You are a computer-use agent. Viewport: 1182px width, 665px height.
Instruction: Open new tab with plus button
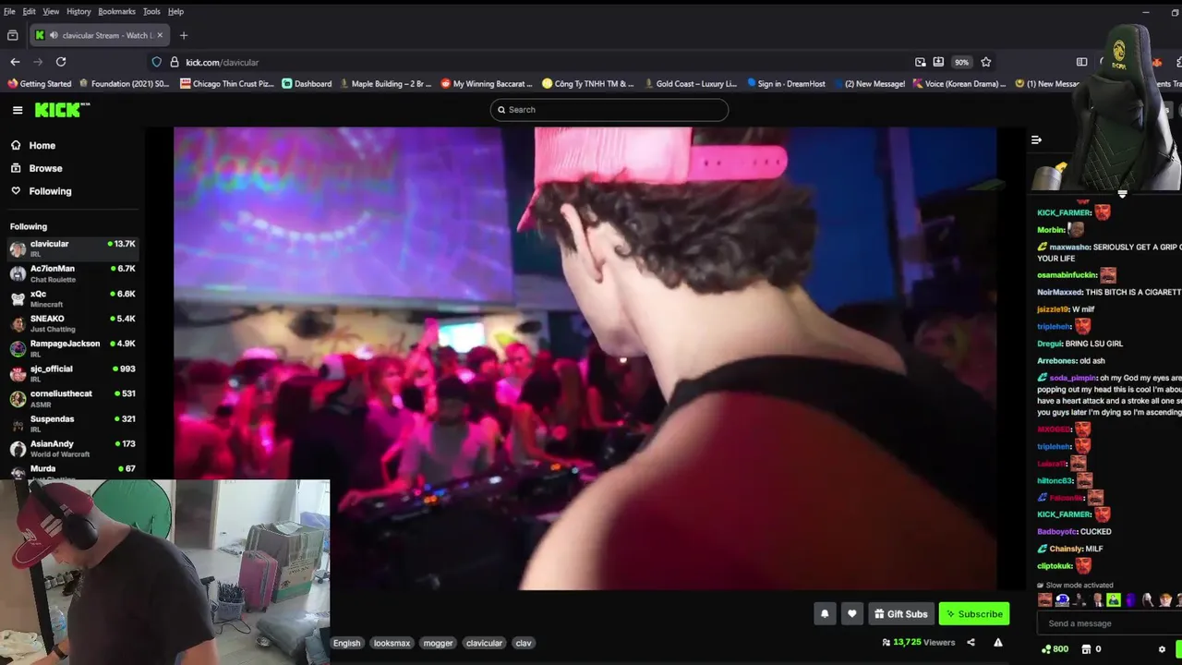(x=184, y=35)
